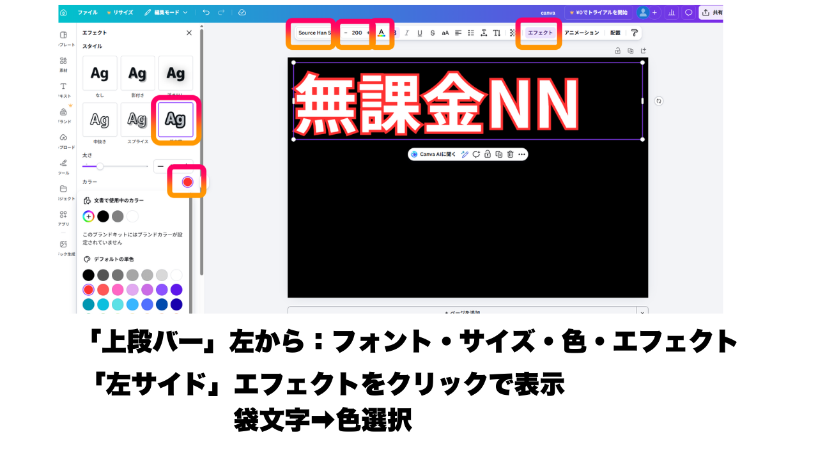Go to Canva home icon
The image size is (818, 460).
(63, 12)
